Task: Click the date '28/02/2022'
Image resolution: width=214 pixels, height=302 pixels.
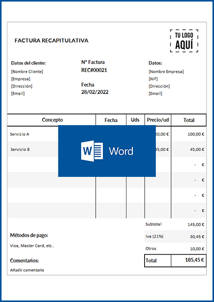Action: click(95, 92)
